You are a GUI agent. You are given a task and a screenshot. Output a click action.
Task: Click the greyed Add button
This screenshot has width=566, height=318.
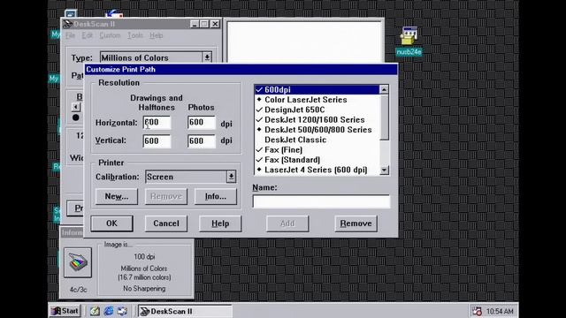[287, 223]
